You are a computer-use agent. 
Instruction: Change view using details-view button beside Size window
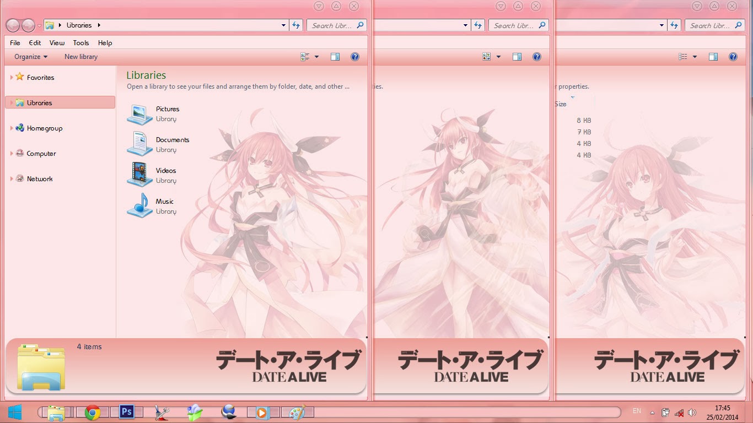point(683,57)
